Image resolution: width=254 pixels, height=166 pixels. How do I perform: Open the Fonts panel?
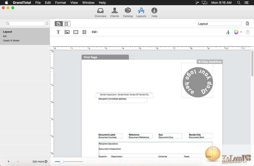[x=228, y=32]
